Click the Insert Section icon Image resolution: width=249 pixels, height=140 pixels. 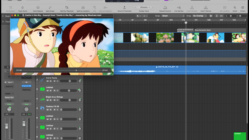pyautogui.click(x=192, y=8)
